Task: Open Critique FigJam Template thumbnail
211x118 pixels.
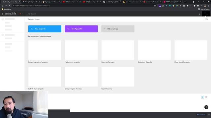Action: 81,77
